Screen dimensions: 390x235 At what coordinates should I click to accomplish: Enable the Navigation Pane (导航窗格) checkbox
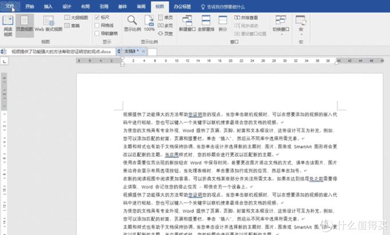click(97, 33)
